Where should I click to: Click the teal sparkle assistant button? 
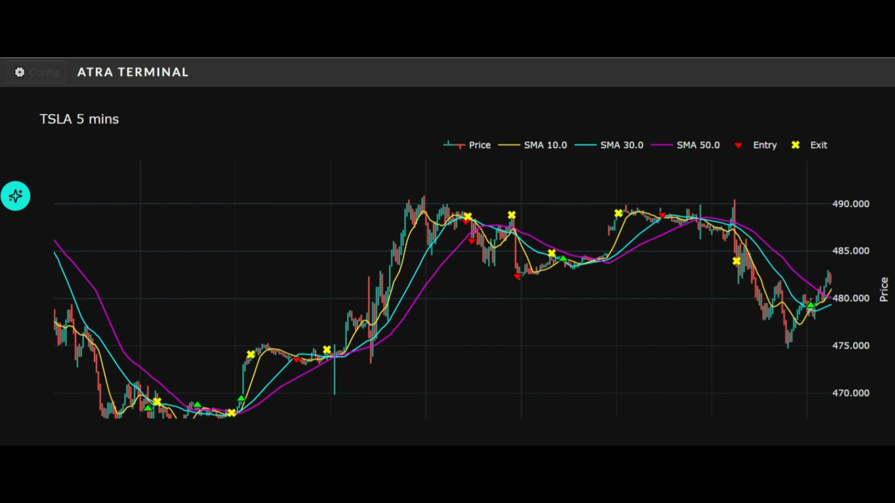point(15,196)
